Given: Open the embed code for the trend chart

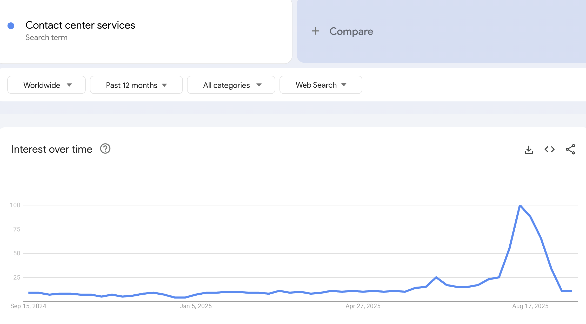Looking at the screenshot, I should click(549, 149).
